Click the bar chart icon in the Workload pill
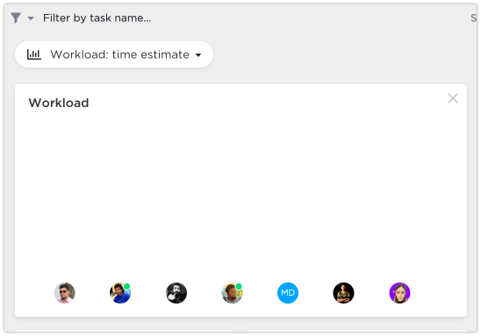Viewport: 481px width, 336px height. tap(34, 54)
